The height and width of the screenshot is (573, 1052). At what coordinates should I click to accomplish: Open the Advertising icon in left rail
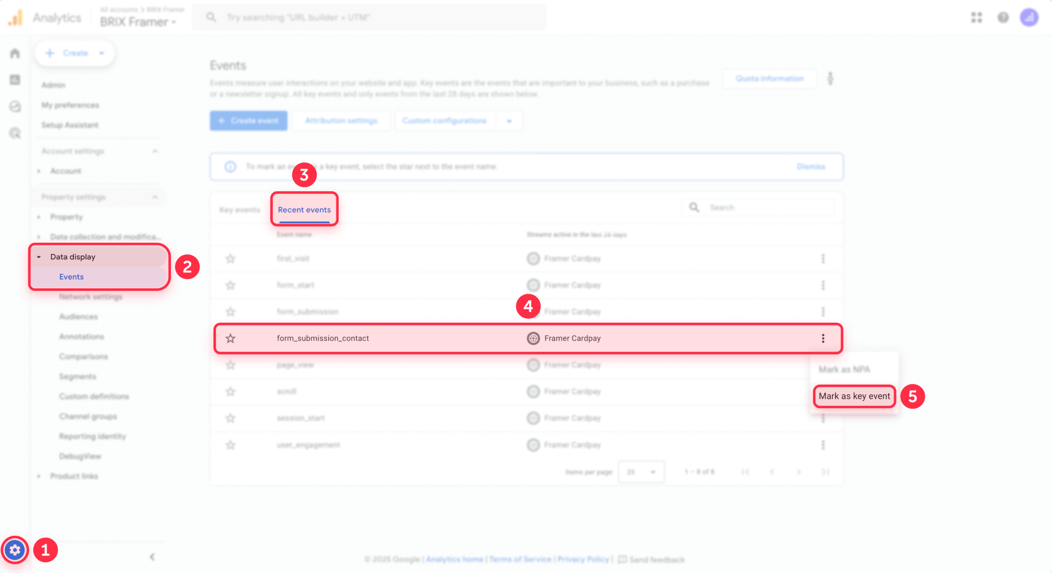pos(15,133)
